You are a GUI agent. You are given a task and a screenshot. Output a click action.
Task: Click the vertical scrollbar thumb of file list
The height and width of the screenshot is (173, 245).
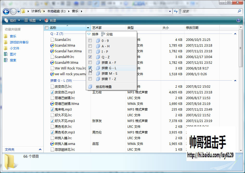tap(241, 48)
